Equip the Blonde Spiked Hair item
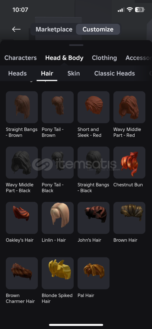The image size is (152, 329). tap(58, 273)
